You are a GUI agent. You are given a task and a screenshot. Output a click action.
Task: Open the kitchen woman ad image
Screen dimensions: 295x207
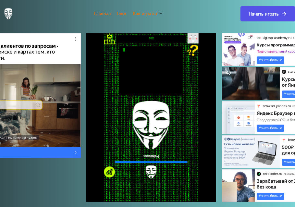(40, 106)
